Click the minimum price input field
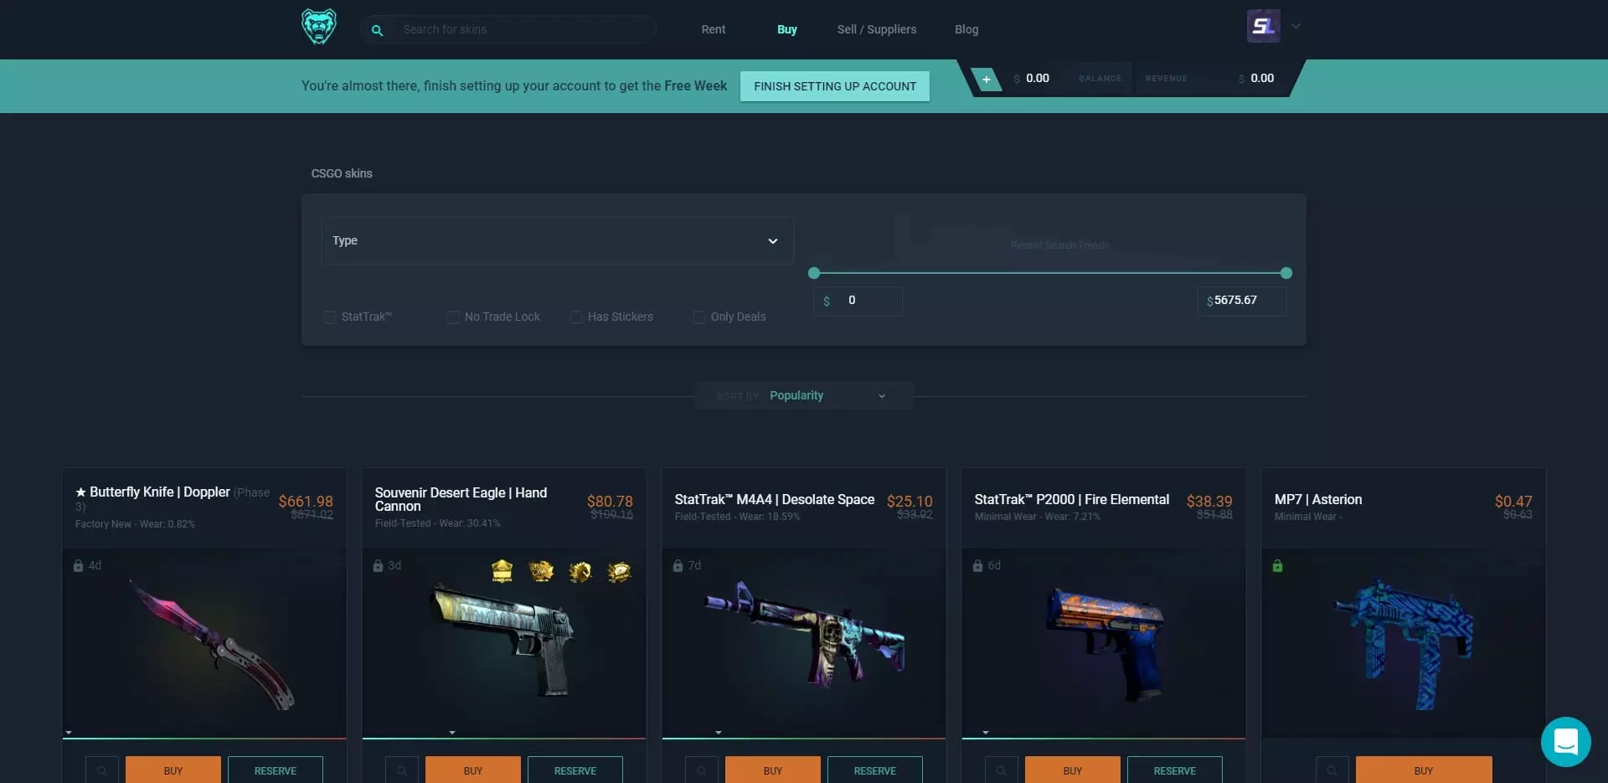 click(x=858, y=301)
